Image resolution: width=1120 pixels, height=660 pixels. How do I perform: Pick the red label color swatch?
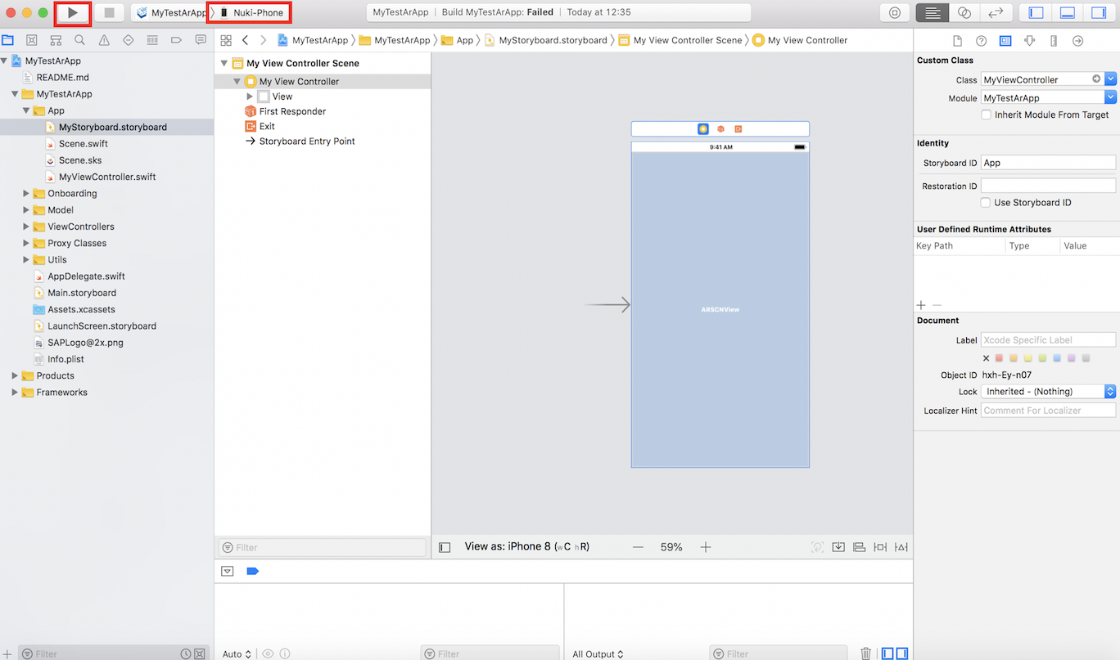[999, 358]
